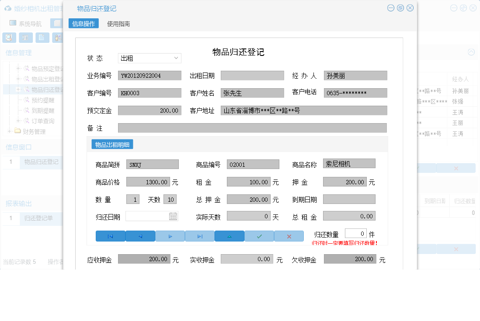The image size is (480, 321).
Task: Confirm the return with the green checkmark icon
Action: tap(259, 236)
